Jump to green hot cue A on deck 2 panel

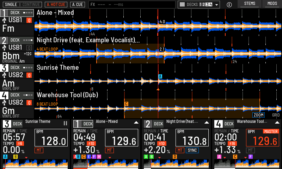[146, 157]
